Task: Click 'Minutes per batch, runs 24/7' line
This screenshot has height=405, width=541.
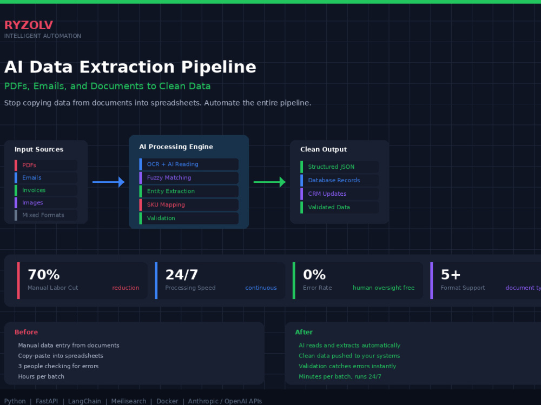Action: tap(340, 376)
